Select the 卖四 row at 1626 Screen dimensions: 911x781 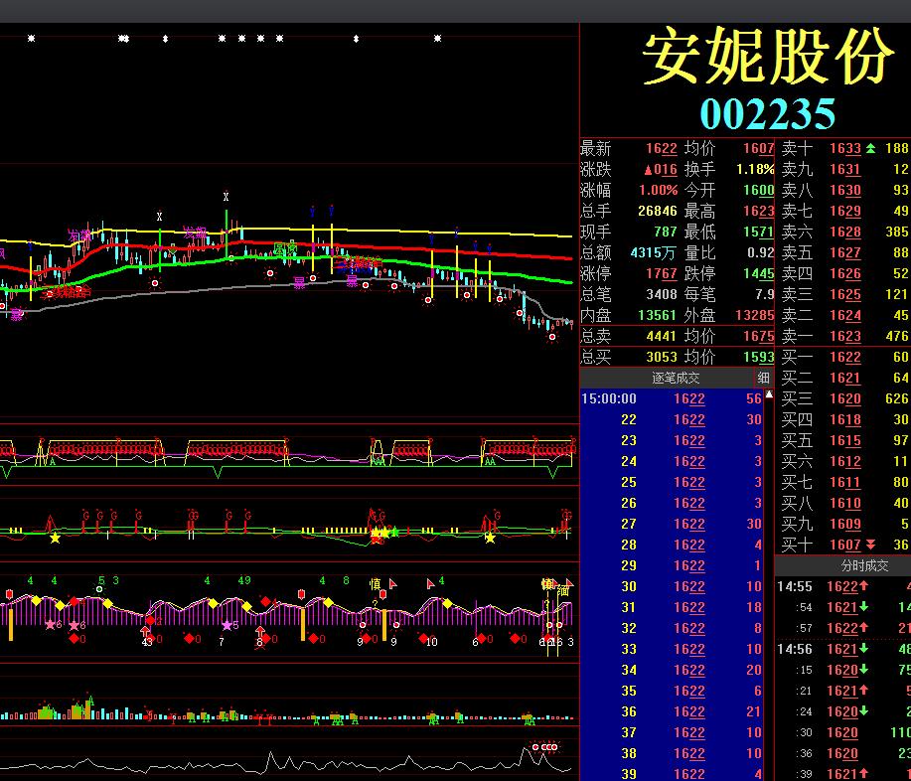[x=843, y=273]
